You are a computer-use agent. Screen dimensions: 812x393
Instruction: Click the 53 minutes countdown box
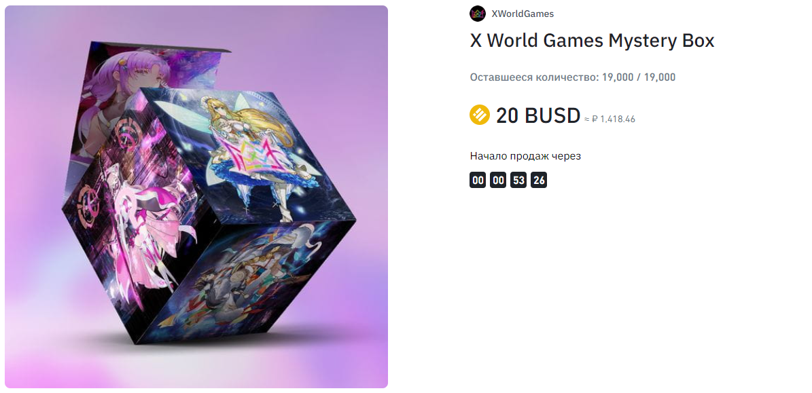point(518,181)
